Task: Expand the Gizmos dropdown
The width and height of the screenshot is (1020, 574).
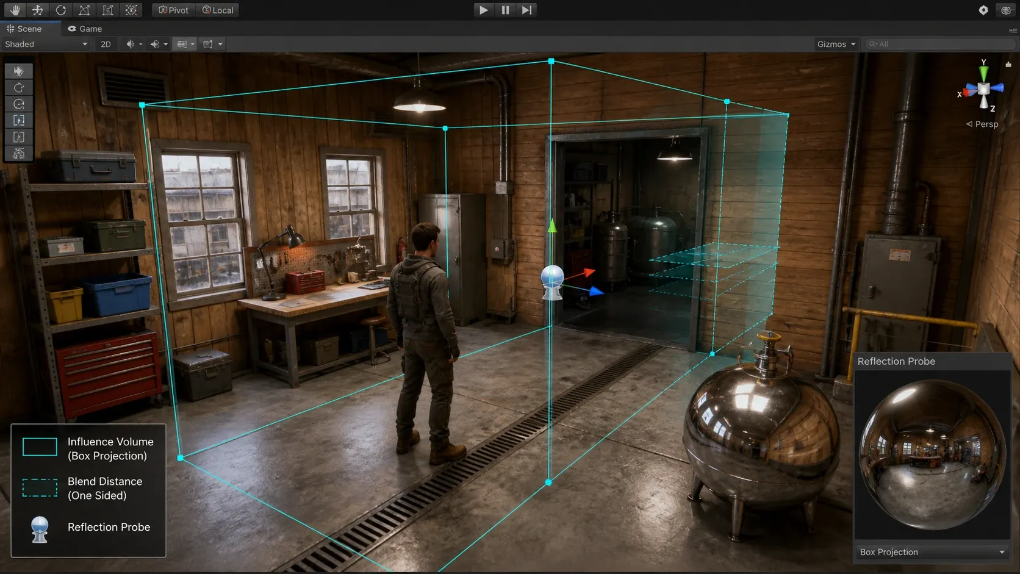Action: click(836, 44)
